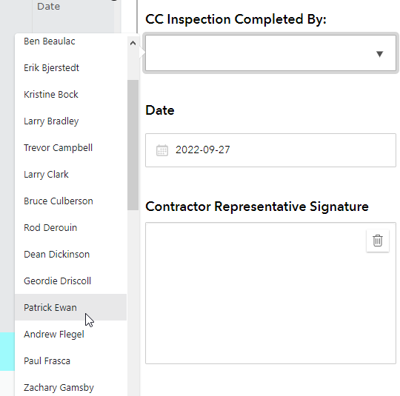Select Kristine Bock option
Viewport: 400px width, 396px height.
[70, 94]
